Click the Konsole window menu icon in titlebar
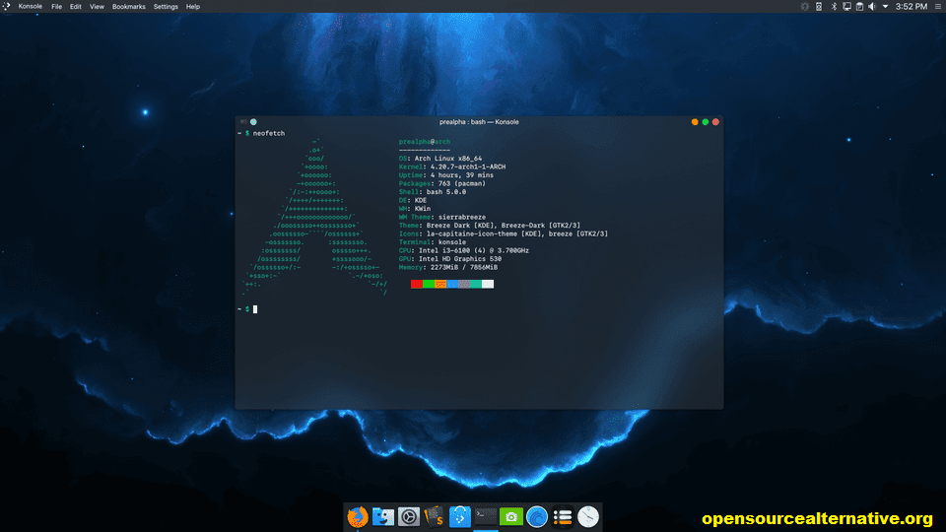The image size is (946, 532). coord(243,122)
